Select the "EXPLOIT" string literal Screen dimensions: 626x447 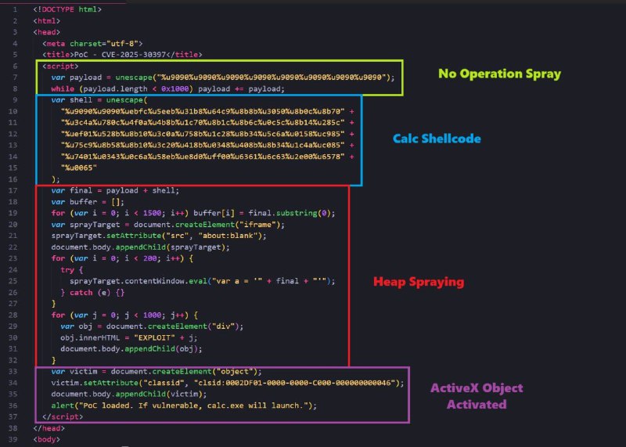tap(154, 337)
